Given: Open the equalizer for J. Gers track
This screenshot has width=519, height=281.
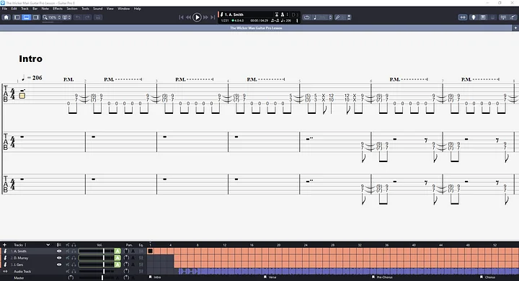Looking at the screenshot, I should point(141,264).
